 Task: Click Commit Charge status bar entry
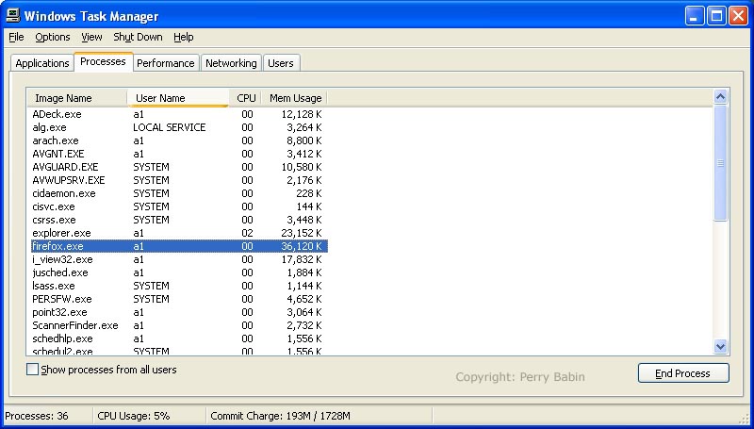(x=280, y=416)
